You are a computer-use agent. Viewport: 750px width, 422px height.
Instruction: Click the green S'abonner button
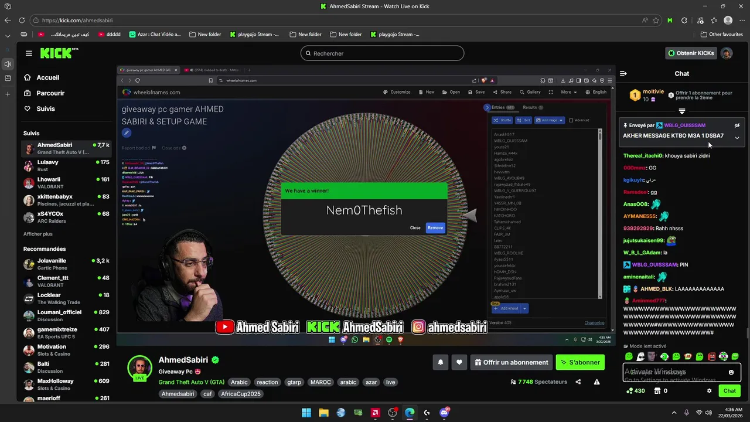tap(580, 362)
